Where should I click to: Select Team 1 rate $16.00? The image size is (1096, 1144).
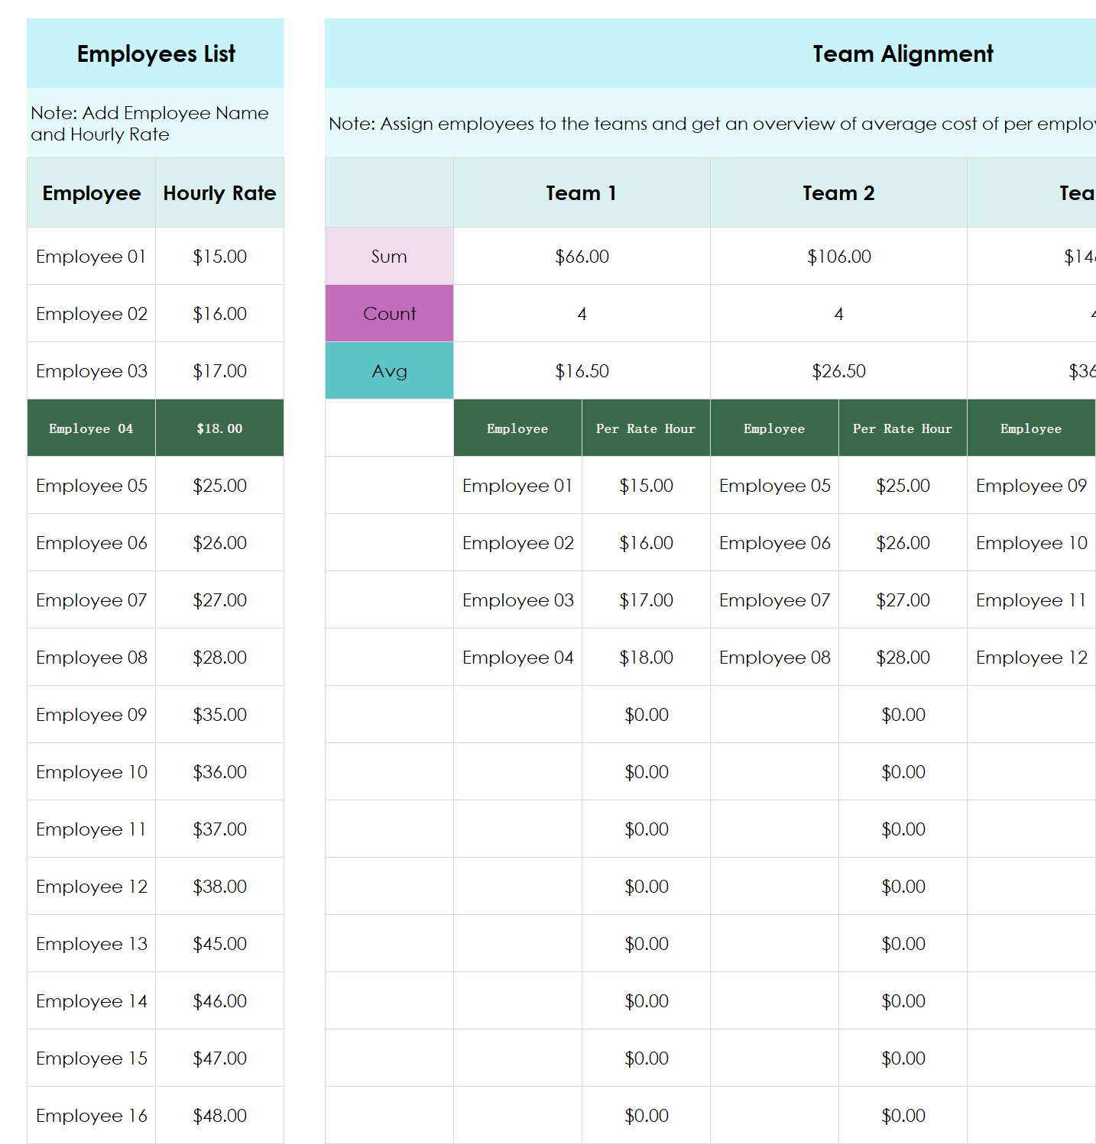click(646, 542)
